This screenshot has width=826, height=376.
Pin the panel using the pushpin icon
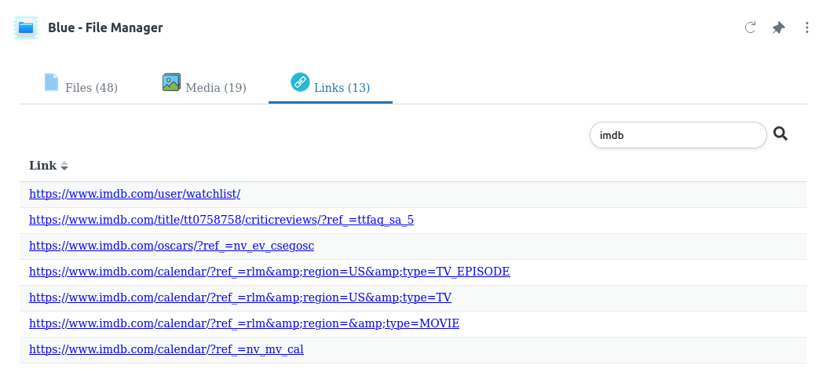pos(779,28)
